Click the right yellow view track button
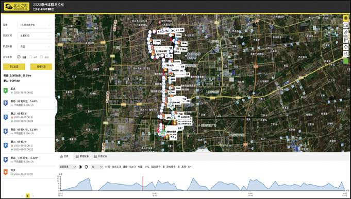This screenshot has height=199, width=351. [41, 66]
